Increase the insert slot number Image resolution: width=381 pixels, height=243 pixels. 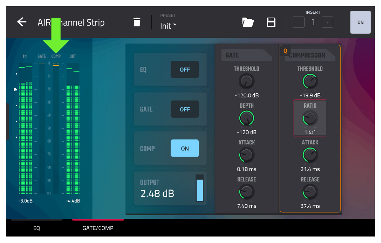click(x=327, y=22)
